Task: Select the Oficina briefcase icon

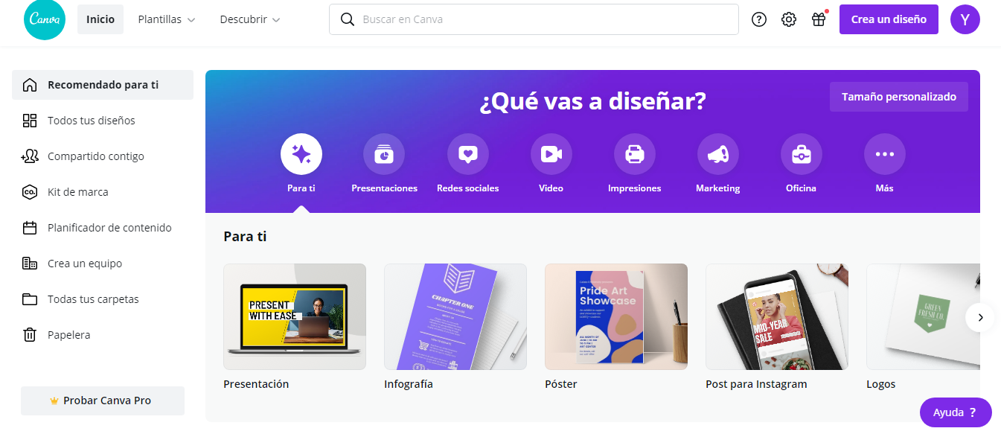Action: (801, 155)
